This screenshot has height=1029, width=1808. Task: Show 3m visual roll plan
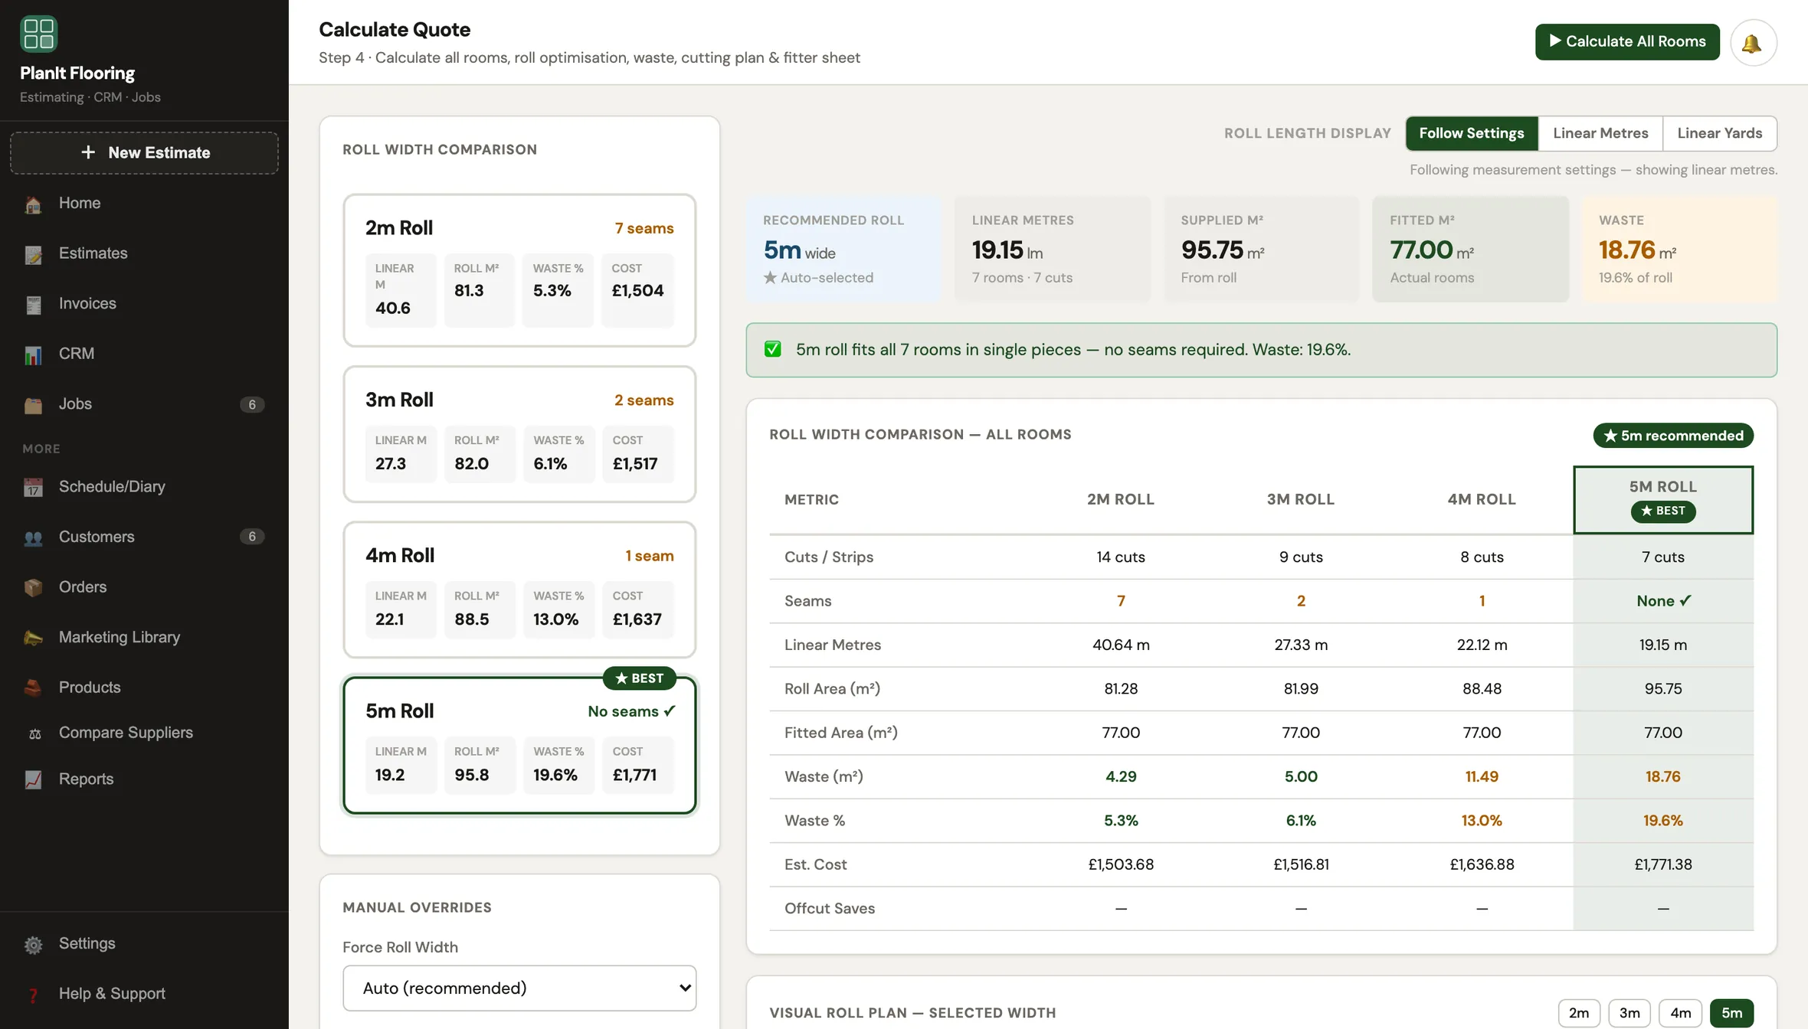coord(1629,1013)
